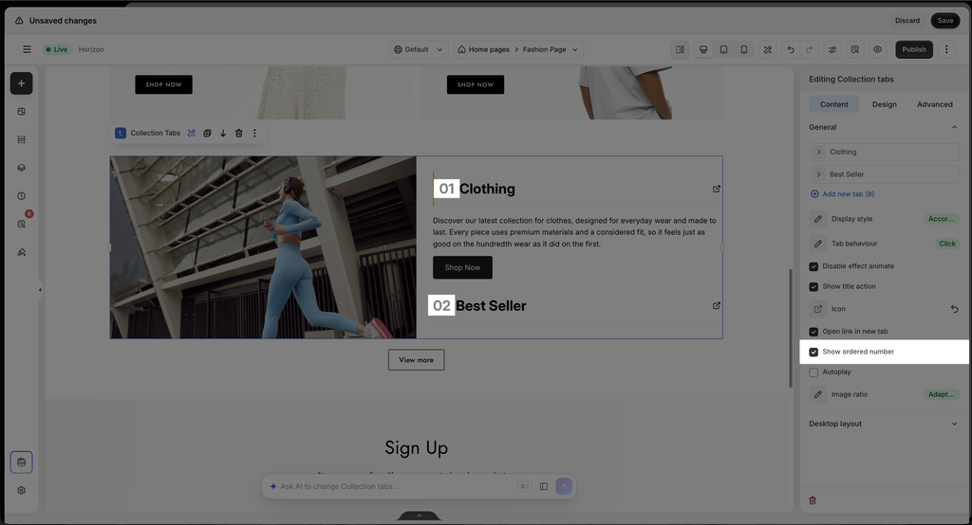Click the Save button
The height and width of the screenshot is (525, 972).
click(x=944, y=21)
